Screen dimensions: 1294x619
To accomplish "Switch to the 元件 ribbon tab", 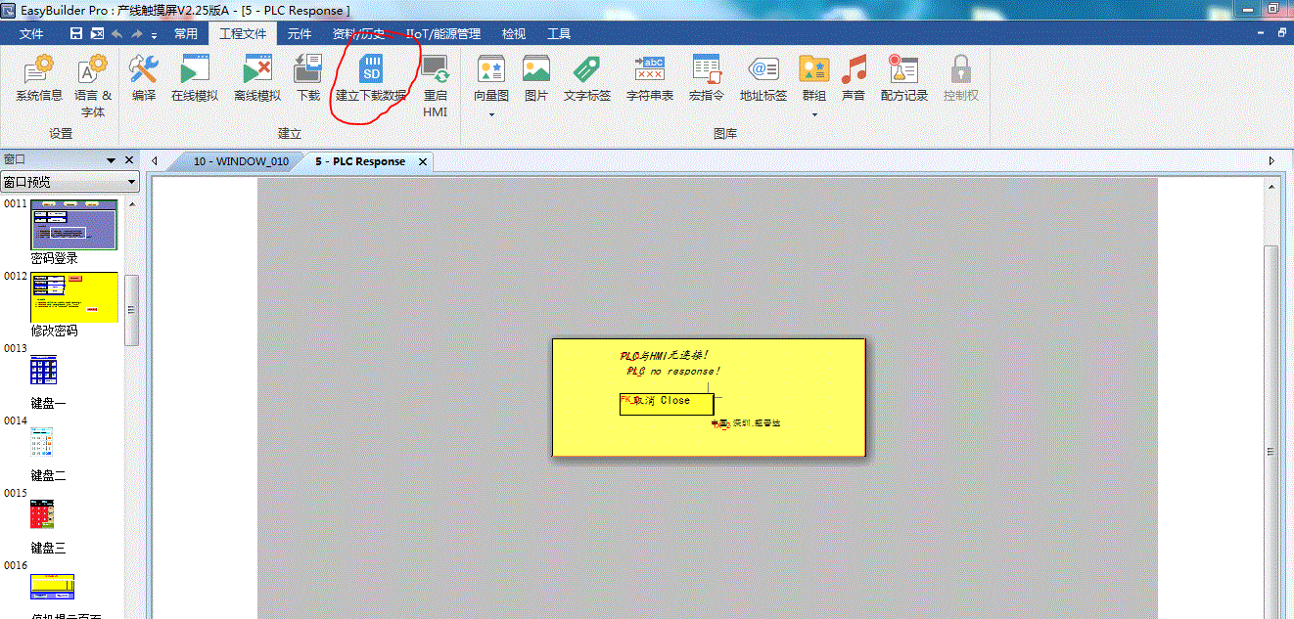I will coord(300,33).
